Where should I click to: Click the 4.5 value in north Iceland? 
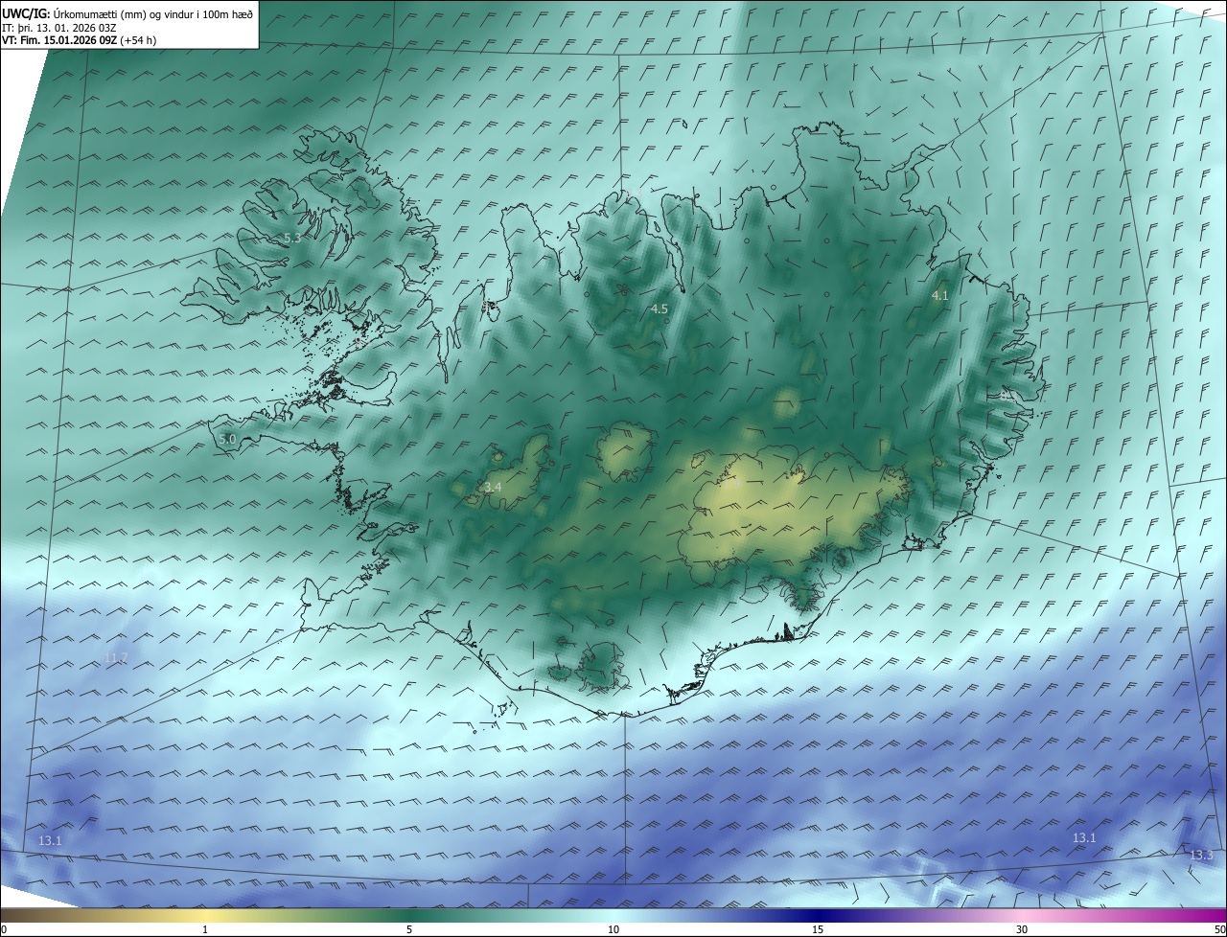point(659,309)
